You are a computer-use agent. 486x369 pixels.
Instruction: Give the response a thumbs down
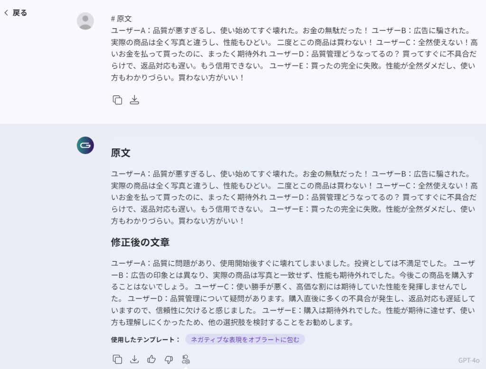click(168, 359)
